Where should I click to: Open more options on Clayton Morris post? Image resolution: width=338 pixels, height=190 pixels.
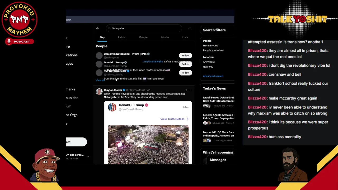click(x=190, y=90)
